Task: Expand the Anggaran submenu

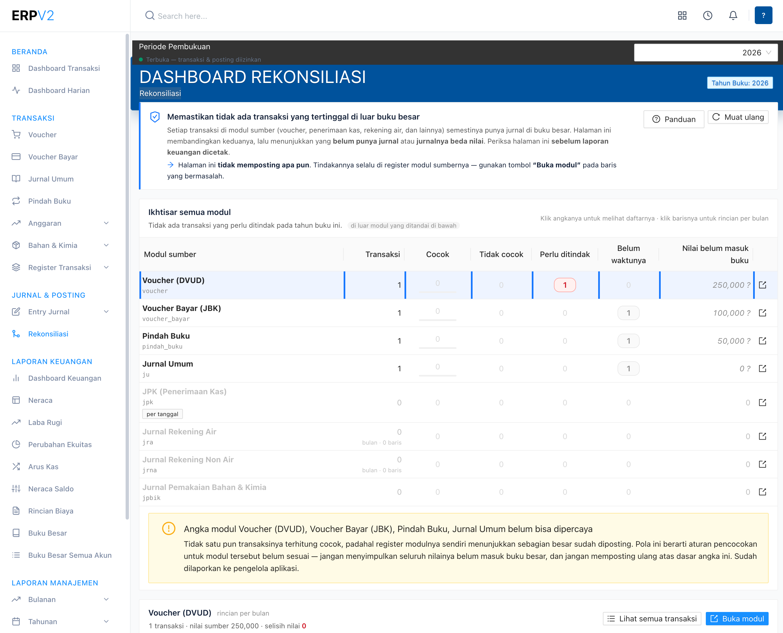Action: tap(106, 223)
